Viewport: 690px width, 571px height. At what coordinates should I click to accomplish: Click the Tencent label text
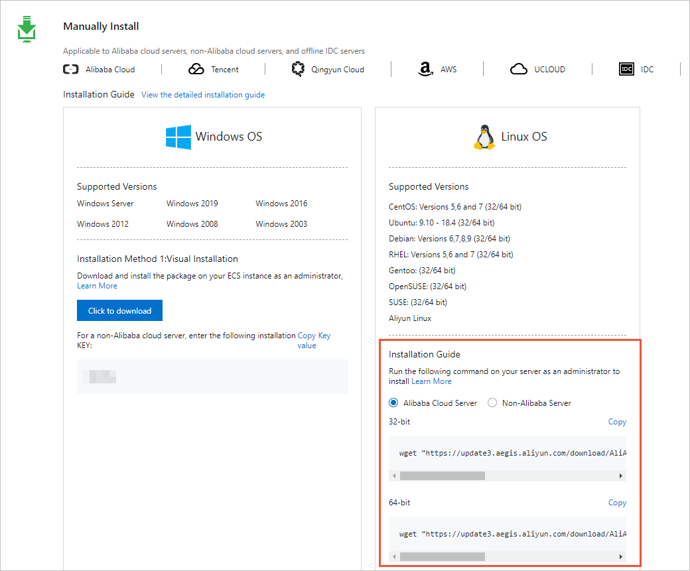(x=225, y=70)
